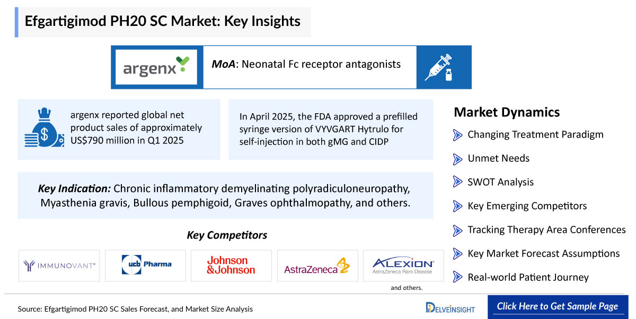Click arrow bullet beside Real-world Patient Journey
Viewport: 636px width, 319px height.
[x=457, y=277]
